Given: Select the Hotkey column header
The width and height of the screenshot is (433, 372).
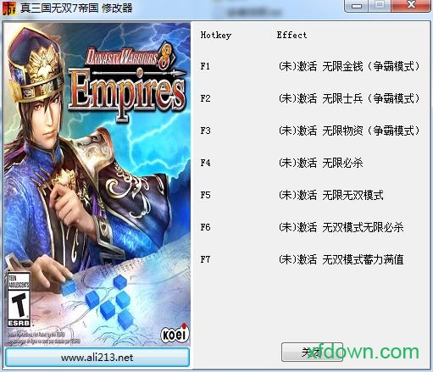Looking at the screenshot, I should tap(216, 35).
